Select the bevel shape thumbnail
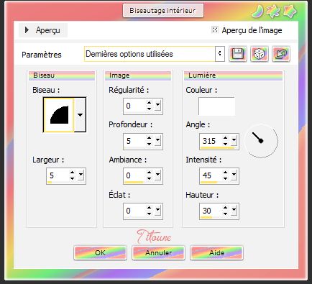312x284 pixels. [59, 115]
